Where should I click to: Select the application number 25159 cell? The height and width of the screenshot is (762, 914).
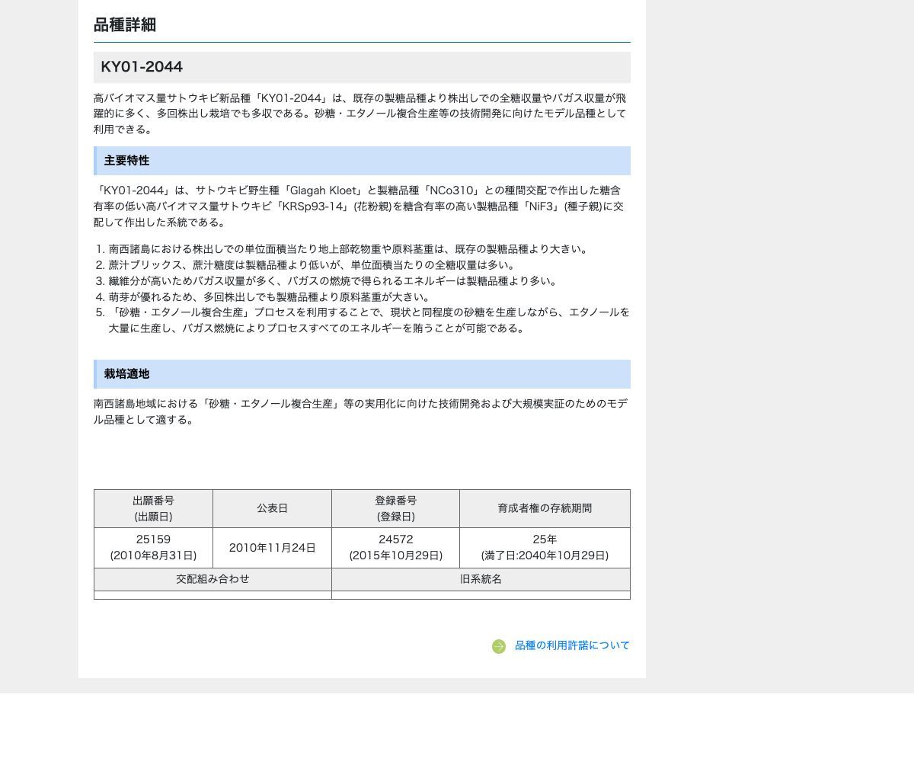(x=153, y=547)
